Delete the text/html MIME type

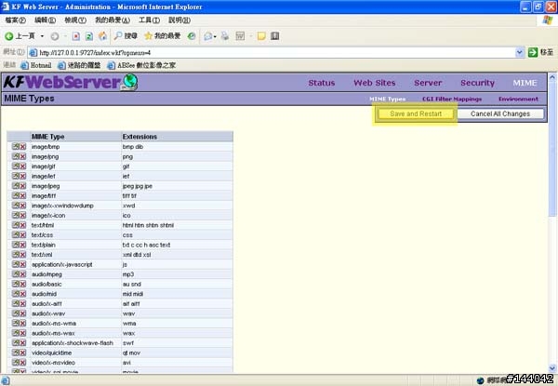(x=22, y=225)
